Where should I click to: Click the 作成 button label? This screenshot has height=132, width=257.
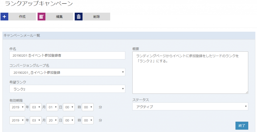point(22,17)
